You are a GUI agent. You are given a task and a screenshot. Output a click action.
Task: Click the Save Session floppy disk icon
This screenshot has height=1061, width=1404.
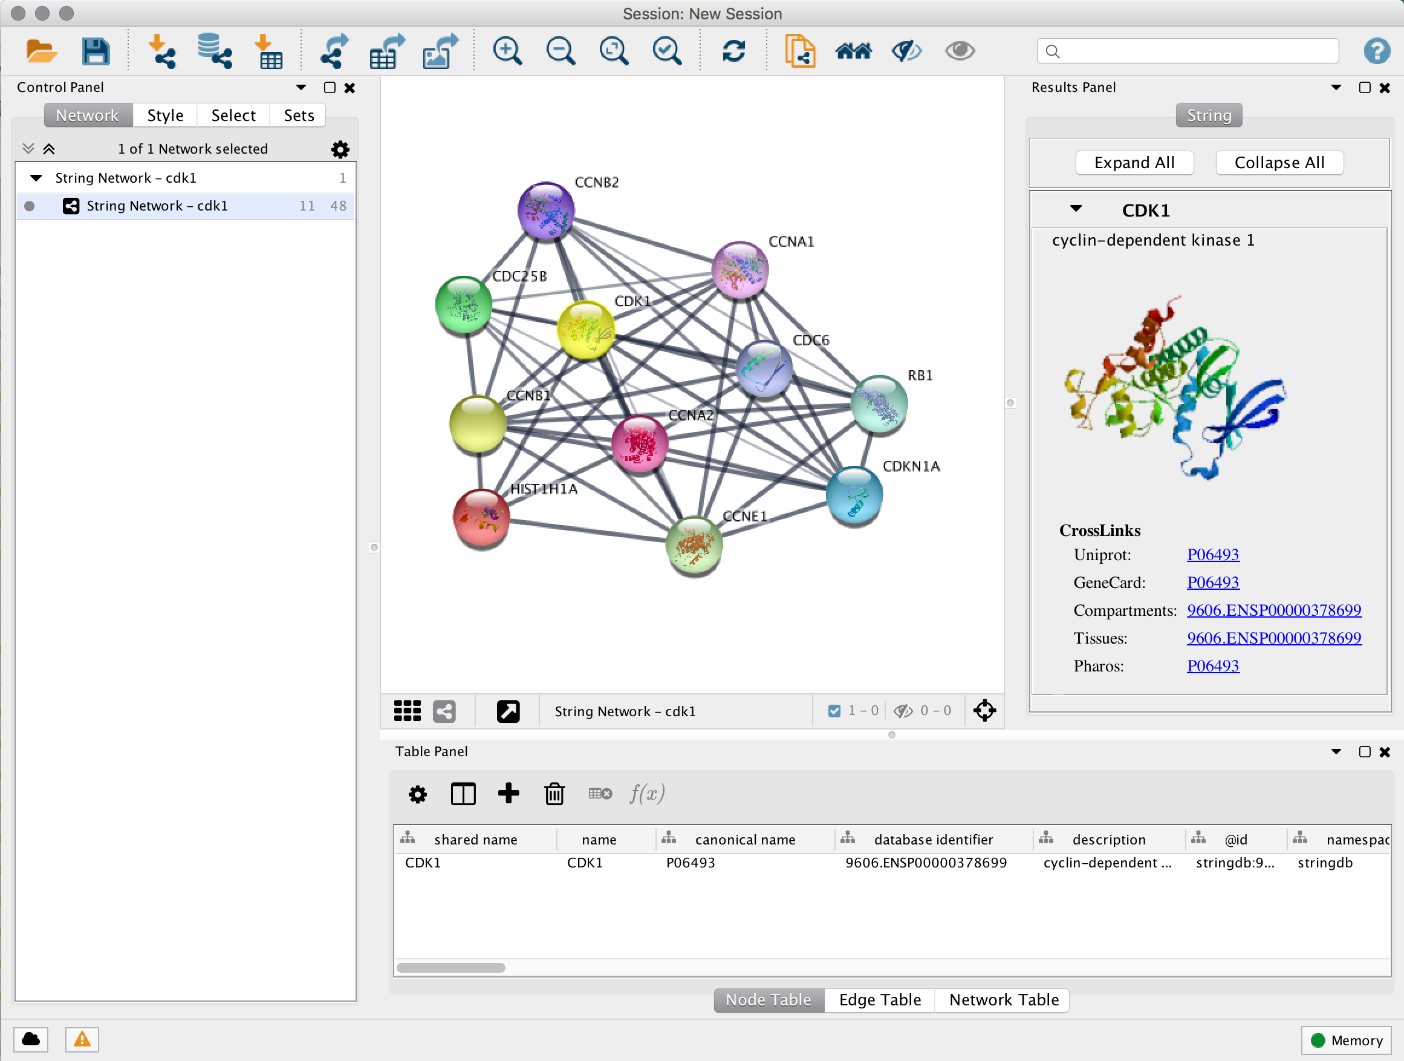tap(95, 51)
